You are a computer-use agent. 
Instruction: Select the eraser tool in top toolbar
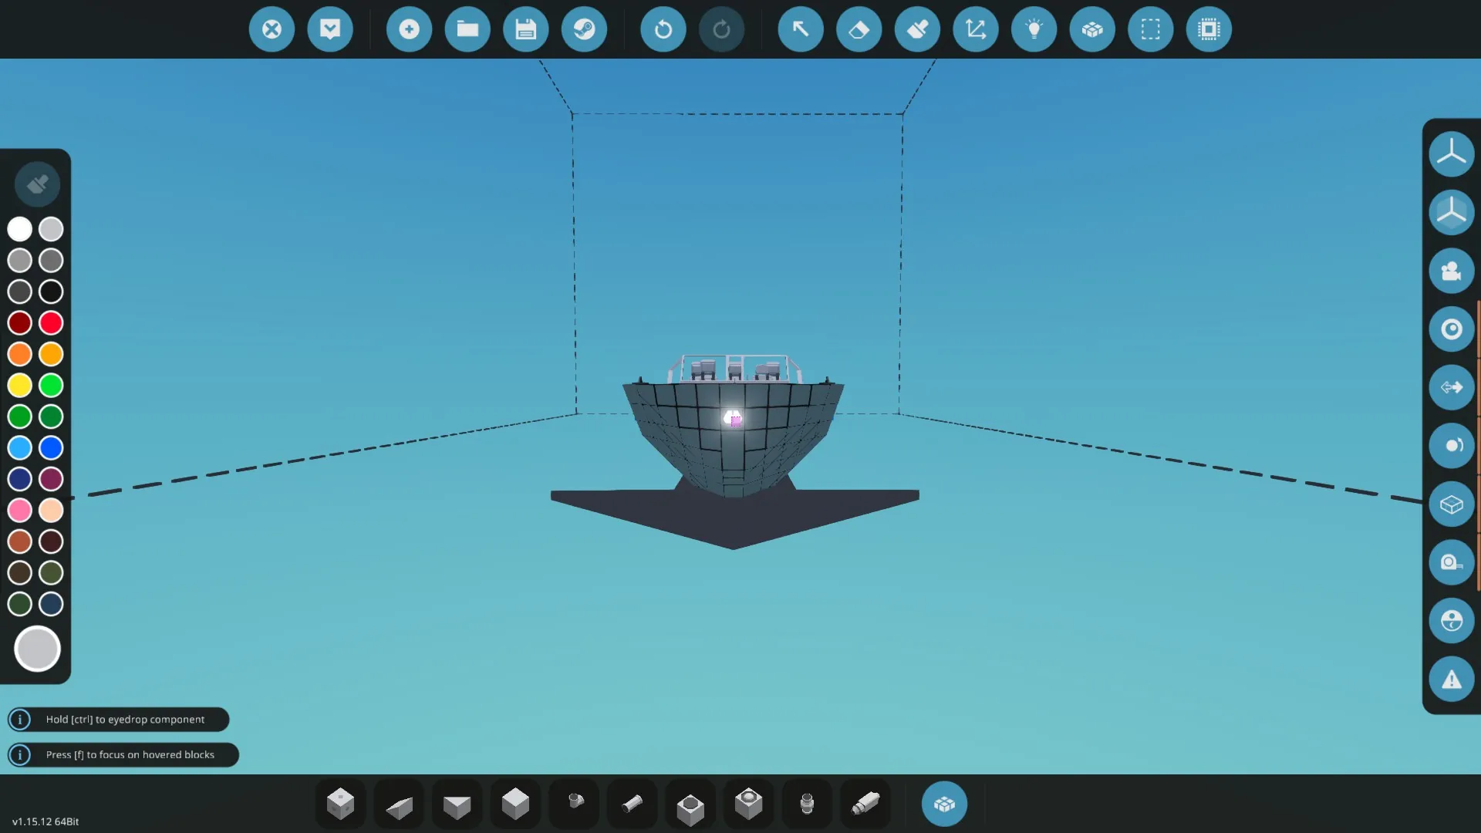[x=859, y=29]
